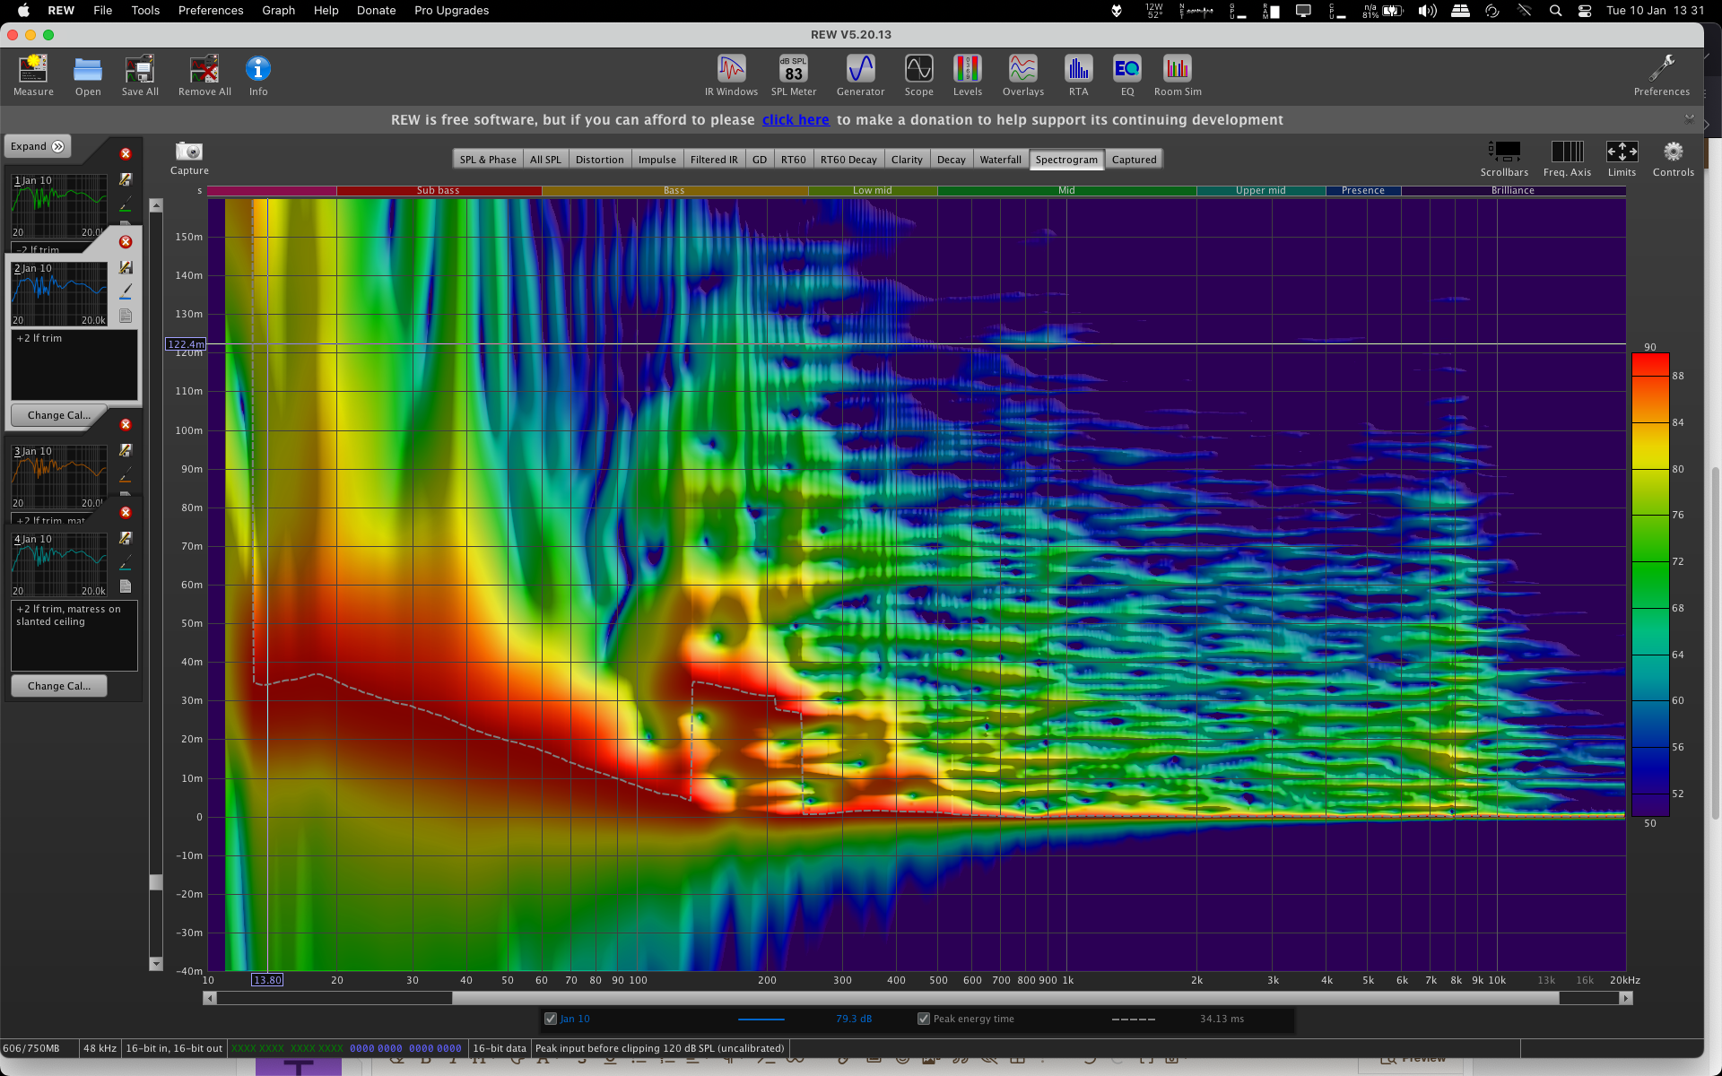Screen dimensions: 1722x1076
Task: Open the Levels meter tool
Action: [x=967, y=75]
